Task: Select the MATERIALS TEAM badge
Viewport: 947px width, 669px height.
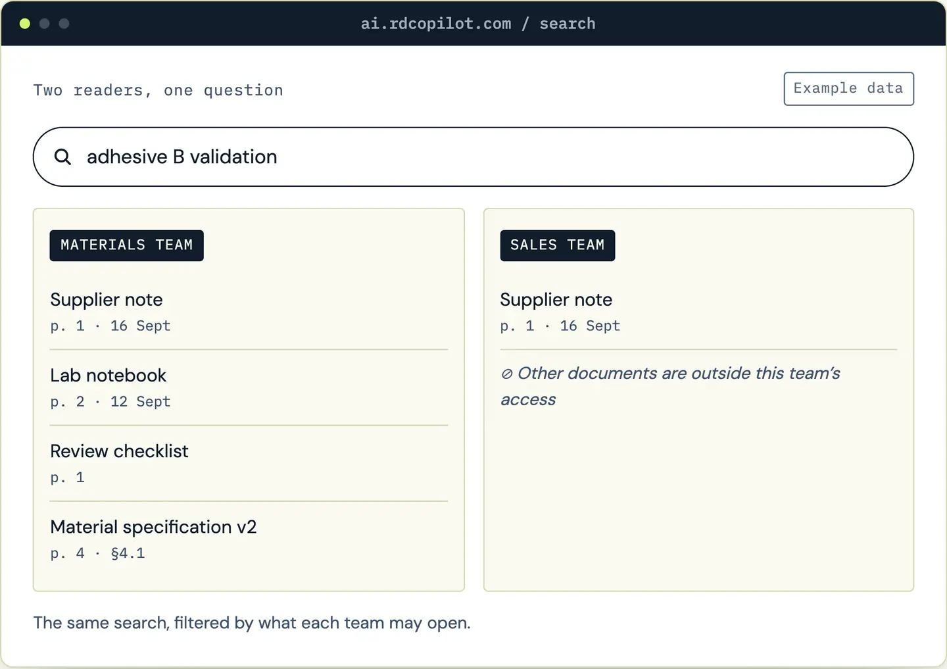Action: tap(126, 245)
